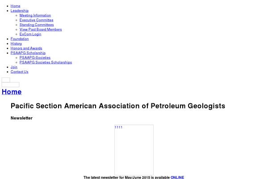Open the Leadership menu link
This screenshot has height=179, width=268.
[20, 11]
